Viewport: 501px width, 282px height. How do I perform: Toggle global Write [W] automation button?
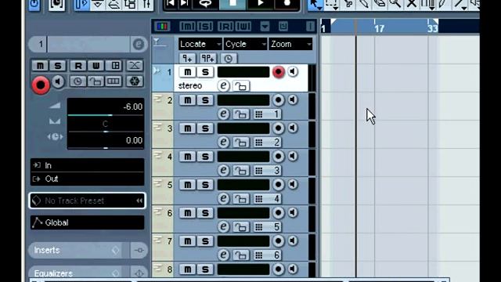[243, 26]
